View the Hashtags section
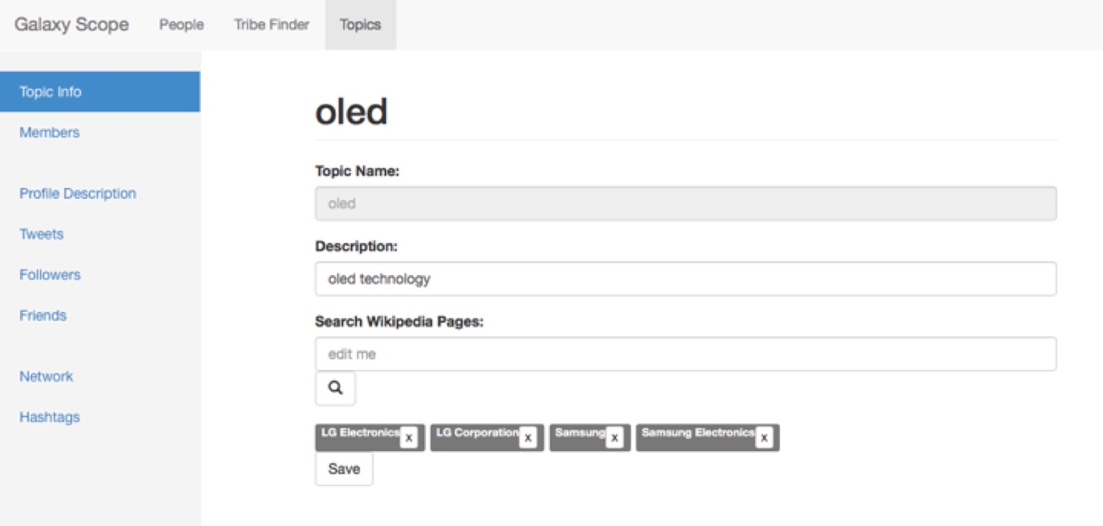1103x526 pixels. click(50, 417)
